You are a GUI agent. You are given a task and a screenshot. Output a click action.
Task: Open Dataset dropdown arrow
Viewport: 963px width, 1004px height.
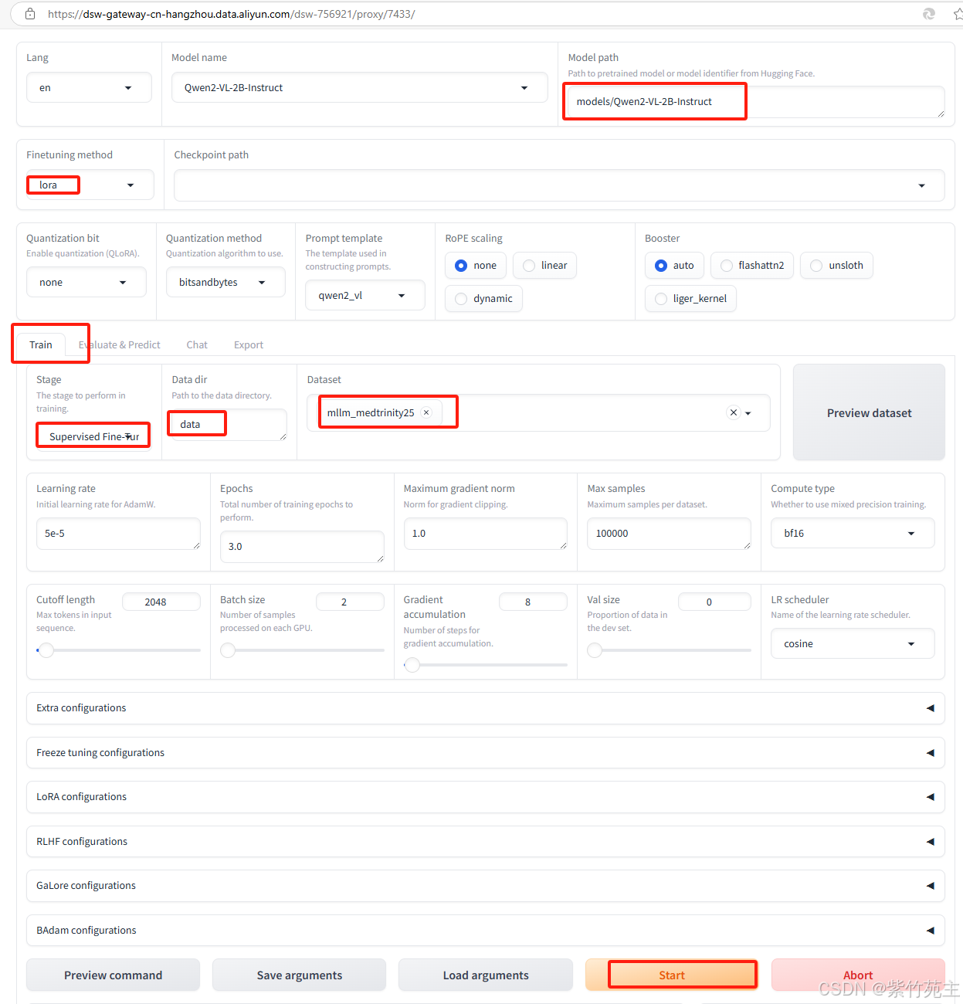[x=748, y=413]
